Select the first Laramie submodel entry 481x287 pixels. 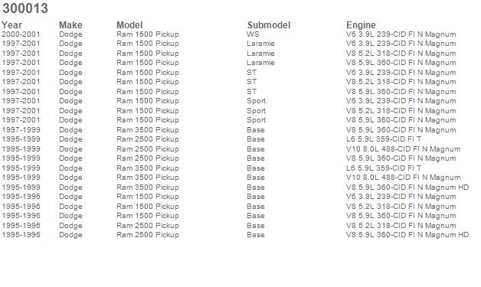tap(260, 44)
